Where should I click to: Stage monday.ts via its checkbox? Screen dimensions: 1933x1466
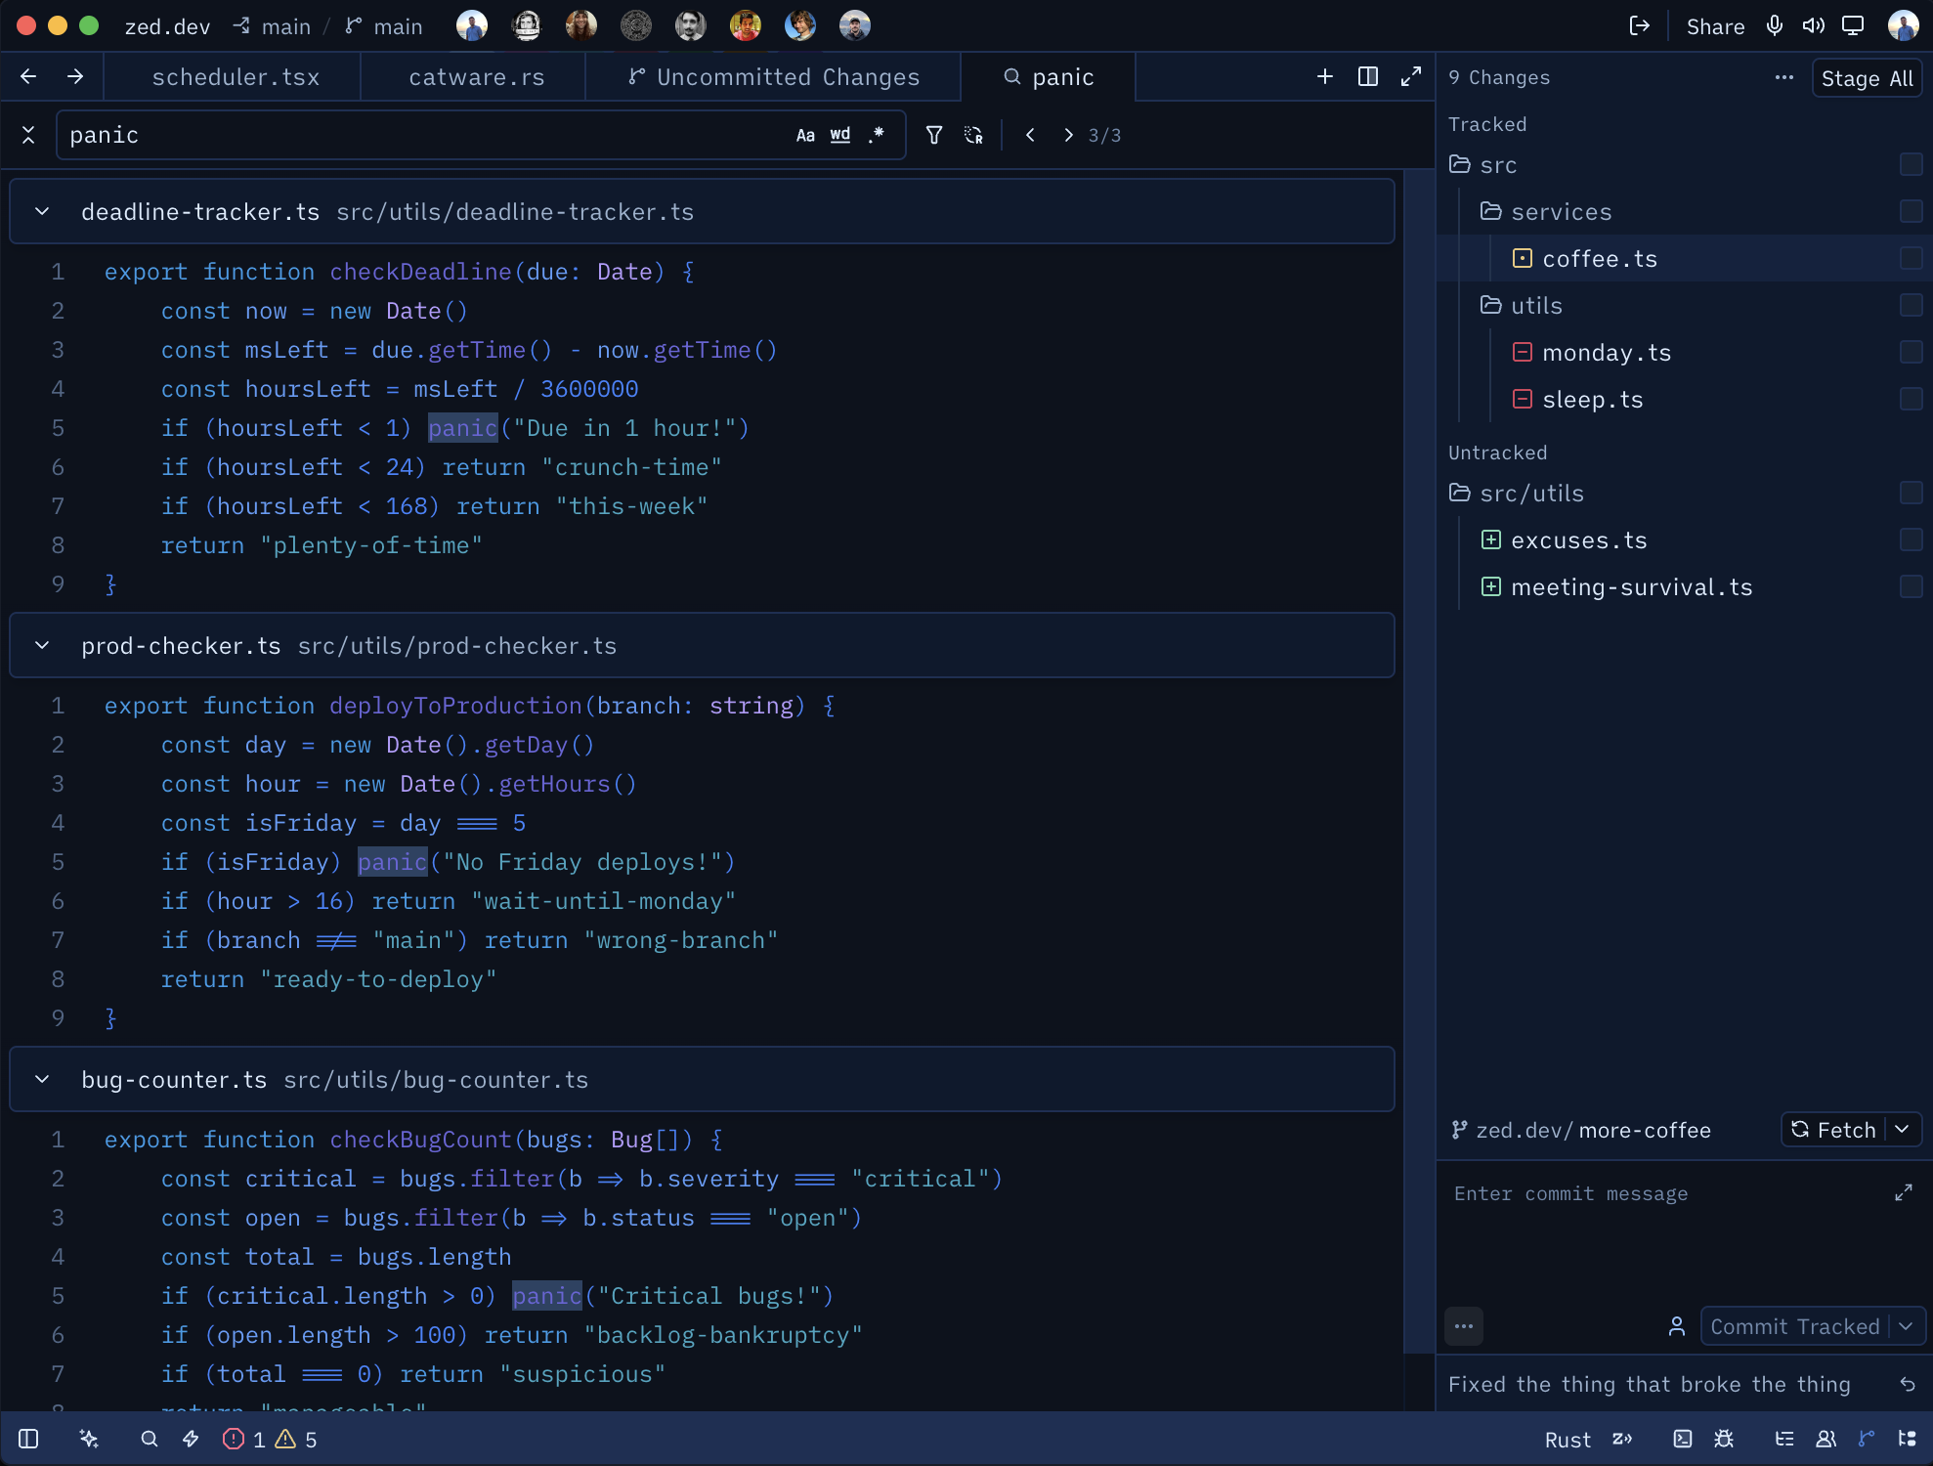click(1911, 353)
